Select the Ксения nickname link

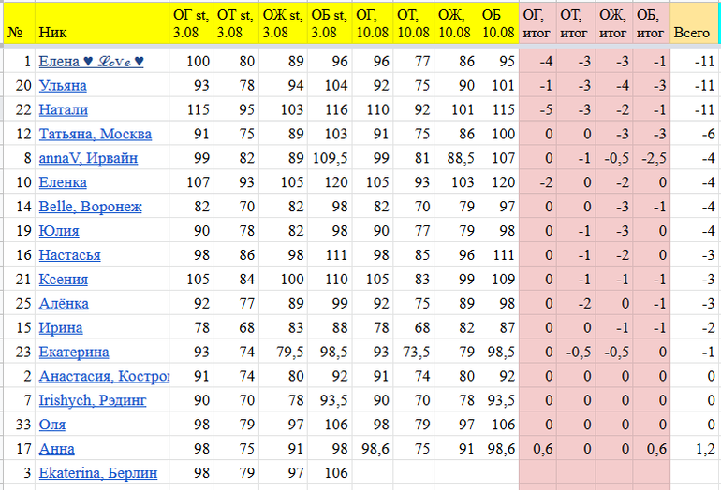[63, 280]
